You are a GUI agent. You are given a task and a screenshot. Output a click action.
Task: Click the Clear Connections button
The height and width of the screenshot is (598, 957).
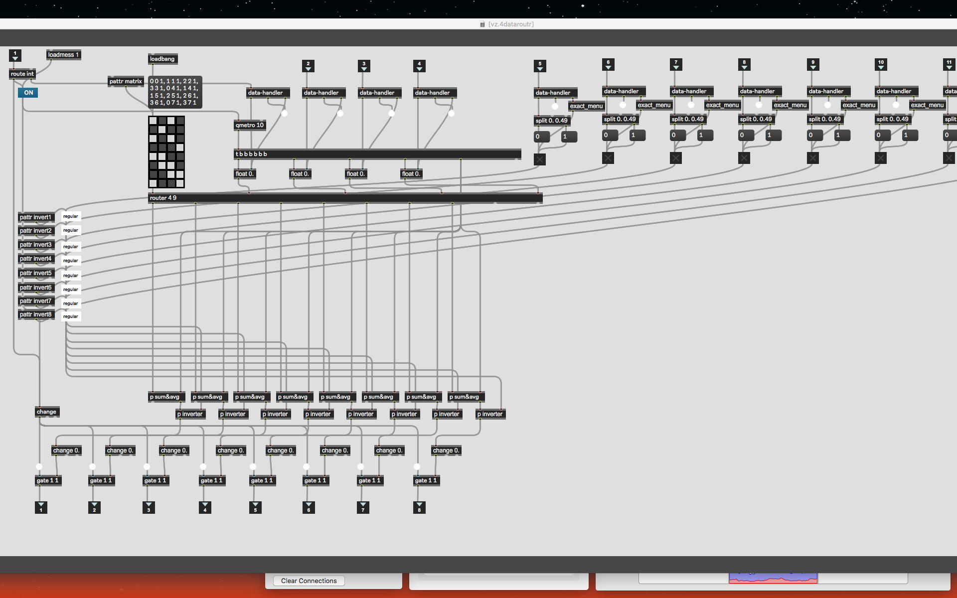click(309, 581)
